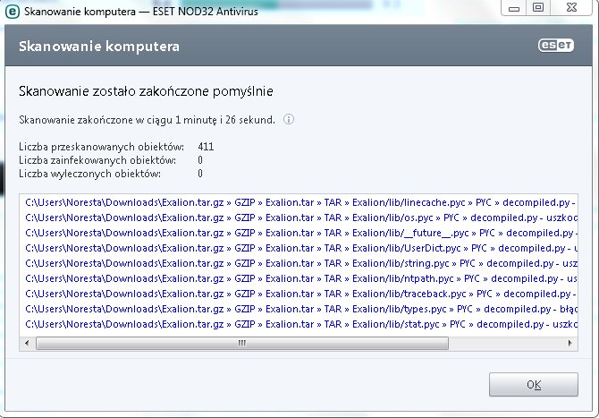Screen dimensions: 599x418
Task: Click the right arrow of horizontal scrollbar
Action: [570, 343]
